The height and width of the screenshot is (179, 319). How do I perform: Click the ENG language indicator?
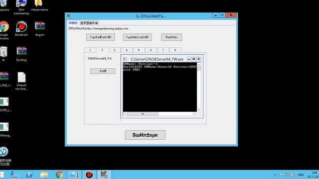click(301, 175)
